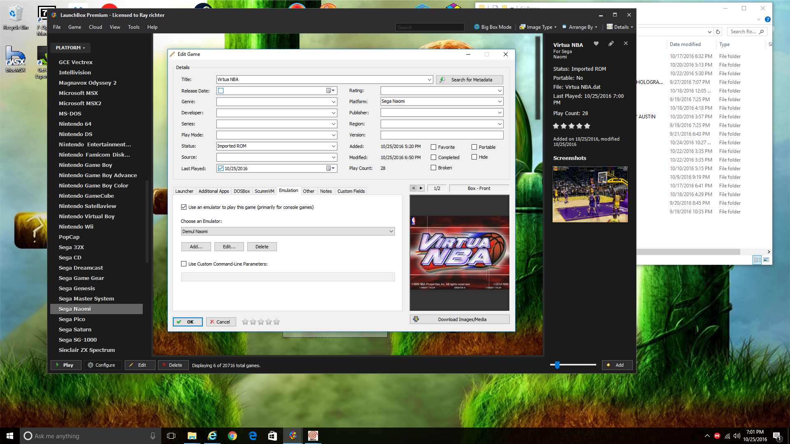
Task: Expand the Title dropdown
Action: point(429,80)
